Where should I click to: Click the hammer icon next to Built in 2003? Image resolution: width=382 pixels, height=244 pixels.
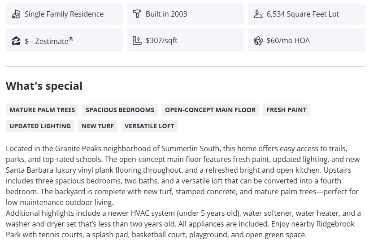click(137, 14)
